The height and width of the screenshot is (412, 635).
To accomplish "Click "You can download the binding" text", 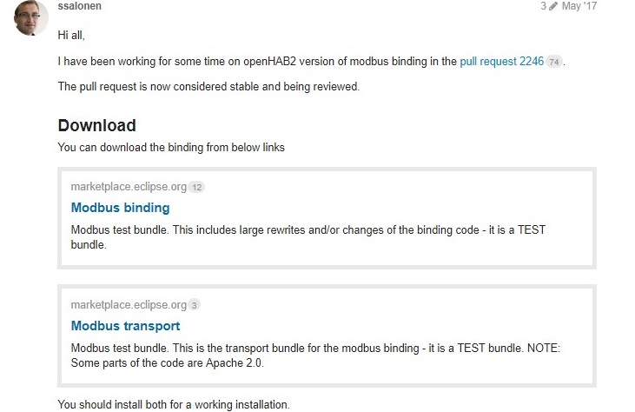I will pos(170,147).
